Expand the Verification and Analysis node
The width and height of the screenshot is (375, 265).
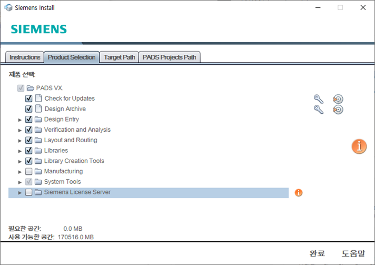point(20,130)
